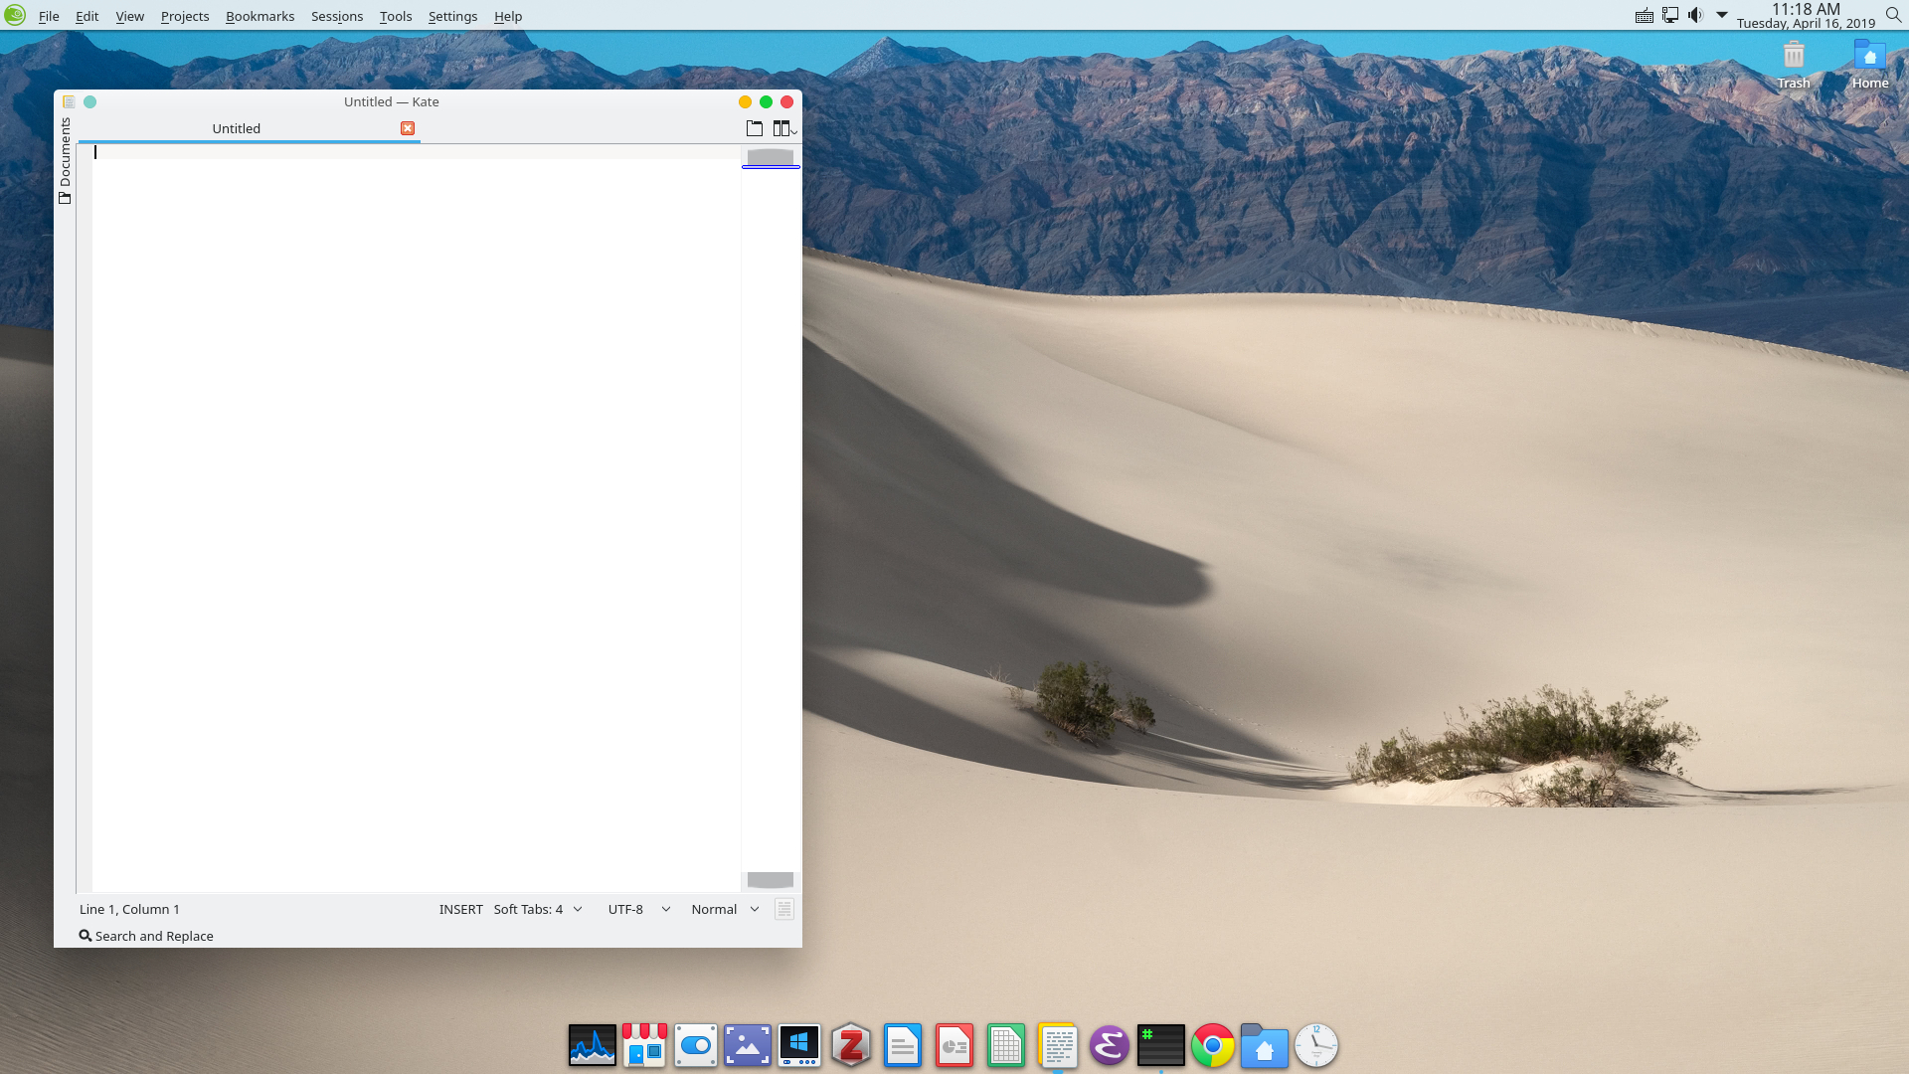Image resolution: width=1909 pixels, height=1074 pixels.
Task: Close the Untitled document tab
Action: [x=408, y=128]
